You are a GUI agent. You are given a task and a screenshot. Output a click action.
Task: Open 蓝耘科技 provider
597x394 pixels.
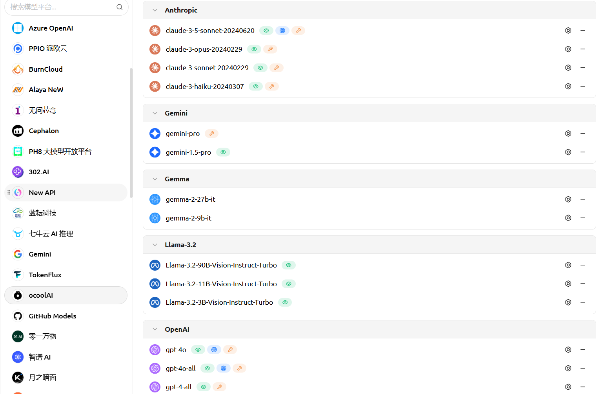tap(66, 213)
